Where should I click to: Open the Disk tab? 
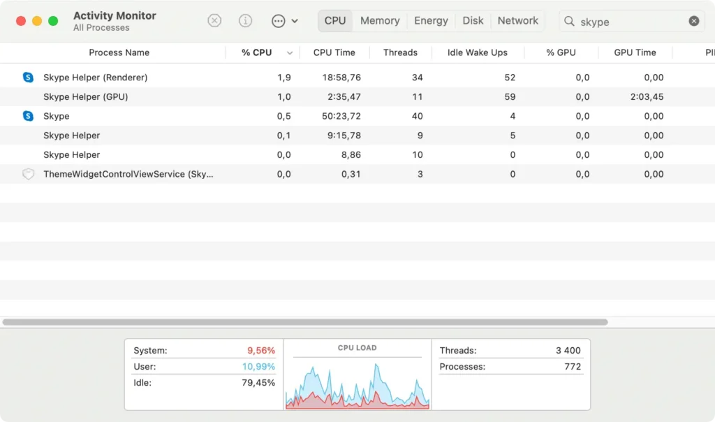point(473,21)
